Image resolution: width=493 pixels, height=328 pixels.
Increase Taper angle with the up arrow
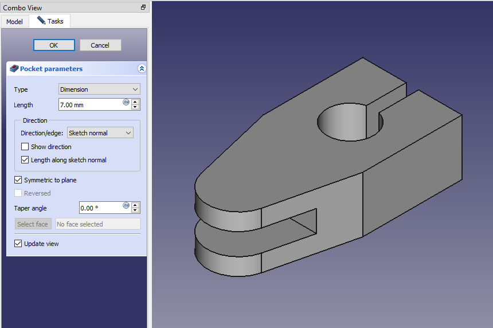tap(135, 205)
